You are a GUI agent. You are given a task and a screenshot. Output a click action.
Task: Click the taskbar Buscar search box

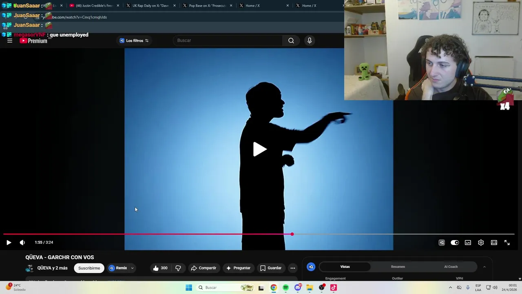226,287
